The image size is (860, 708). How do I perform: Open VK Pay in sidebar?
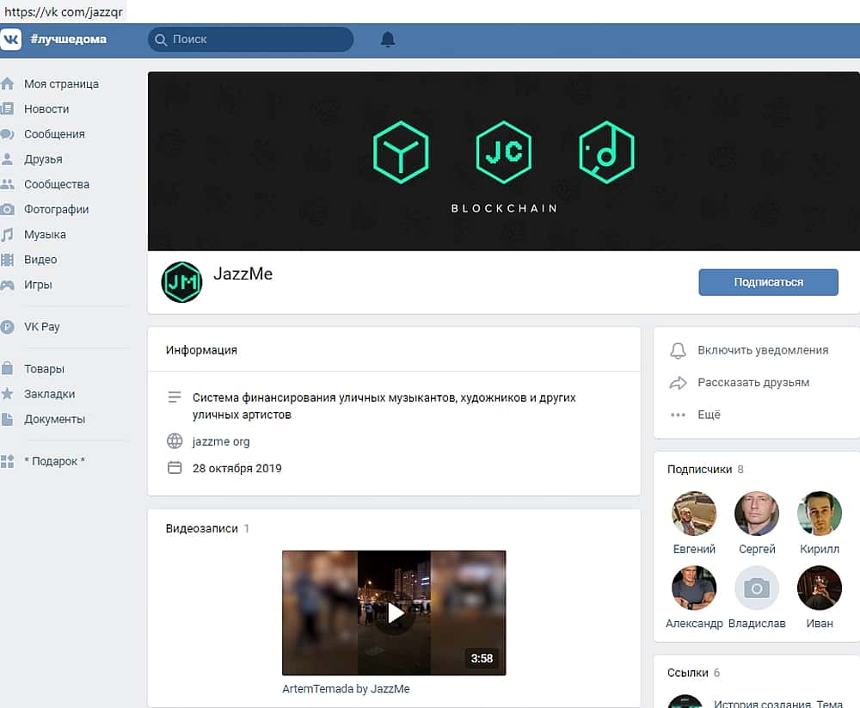pyautogui.click(x=41, y=327)
